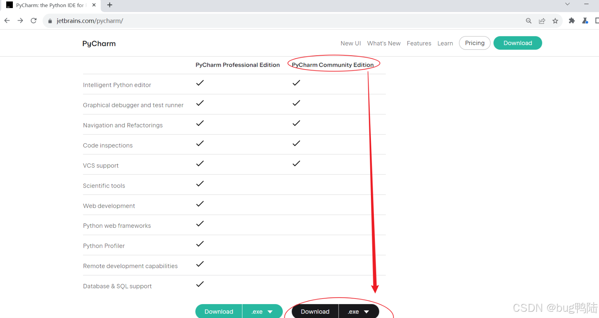Click the checkmark for Python Profiler
Viewport: 599px width, 318px height.
tap(200, 244)
